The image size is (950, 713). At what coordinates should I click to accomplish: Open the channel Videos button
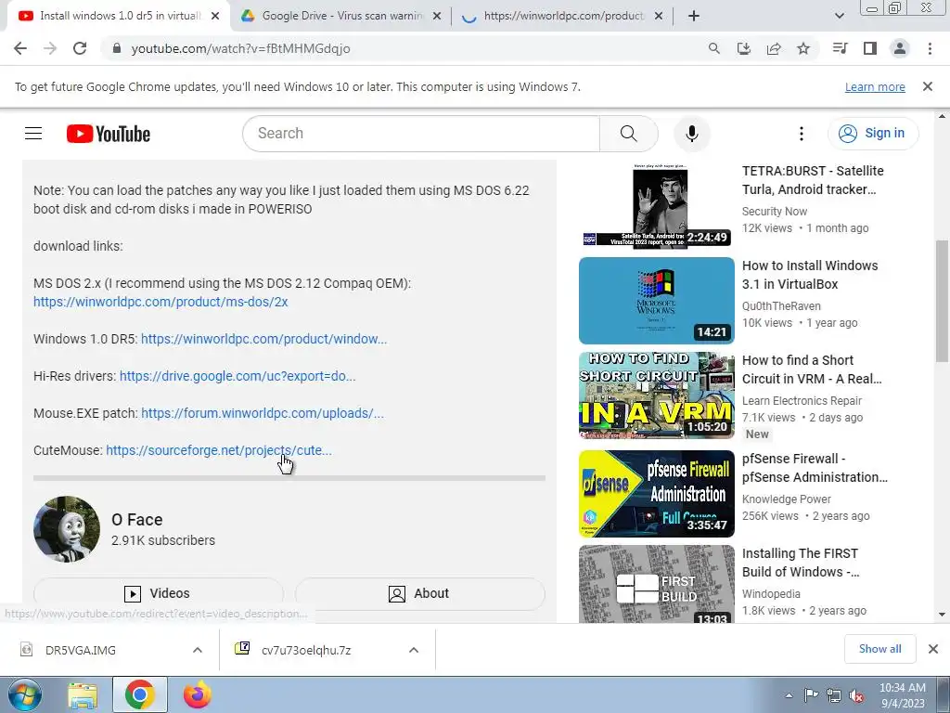(x=158, y=593)
